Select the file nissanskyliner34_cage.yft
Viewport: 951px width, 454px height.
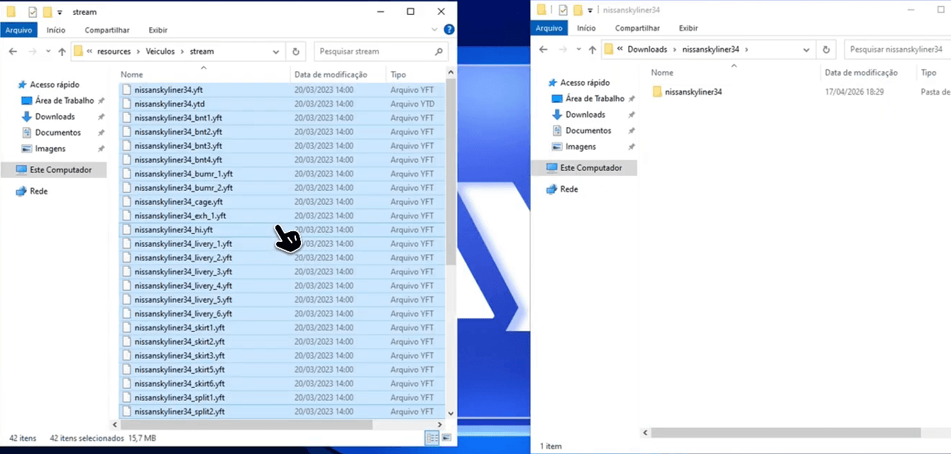[x=282, y=201]
